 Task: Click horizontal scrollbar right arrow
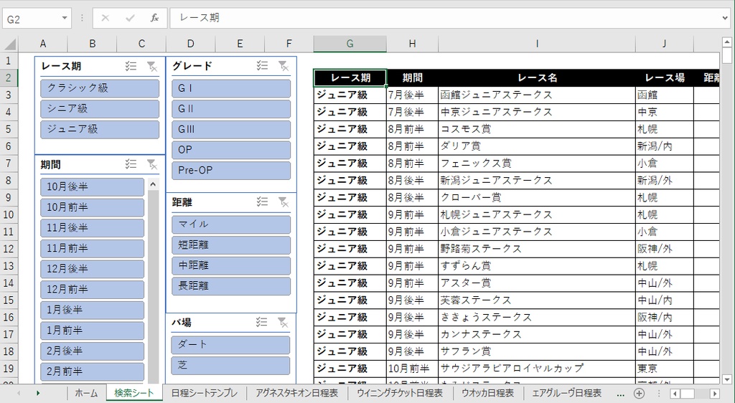(x=714, y=393)
